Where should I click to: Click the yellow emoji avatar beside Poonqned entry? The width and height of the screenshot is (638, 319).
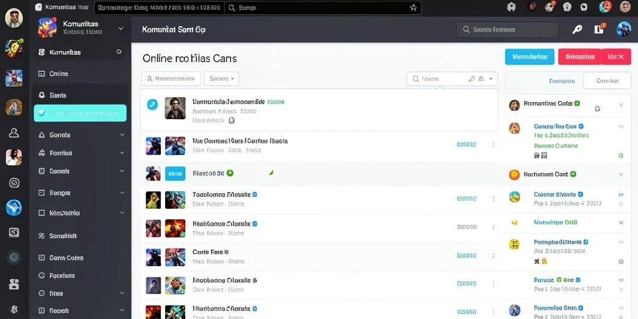514,244
